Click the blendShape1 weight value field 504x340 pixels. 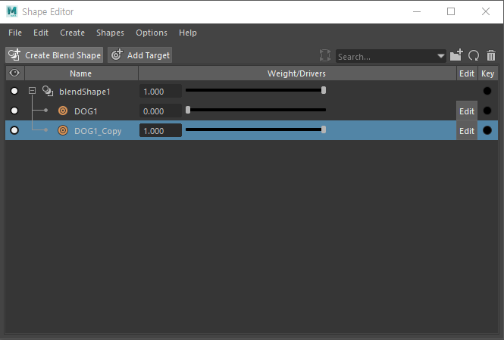tap(161, 92)
